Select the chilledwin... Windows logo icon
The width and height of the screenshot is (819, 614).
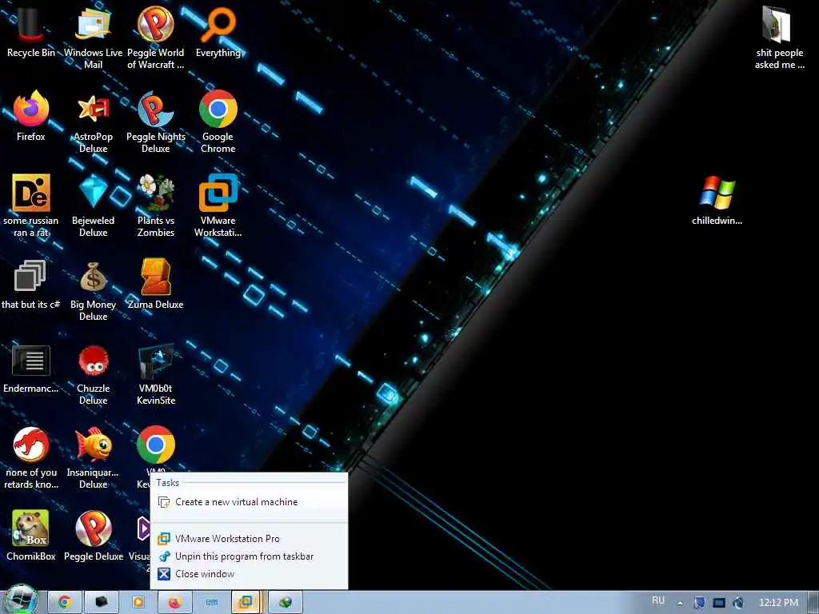click(717, 199)
